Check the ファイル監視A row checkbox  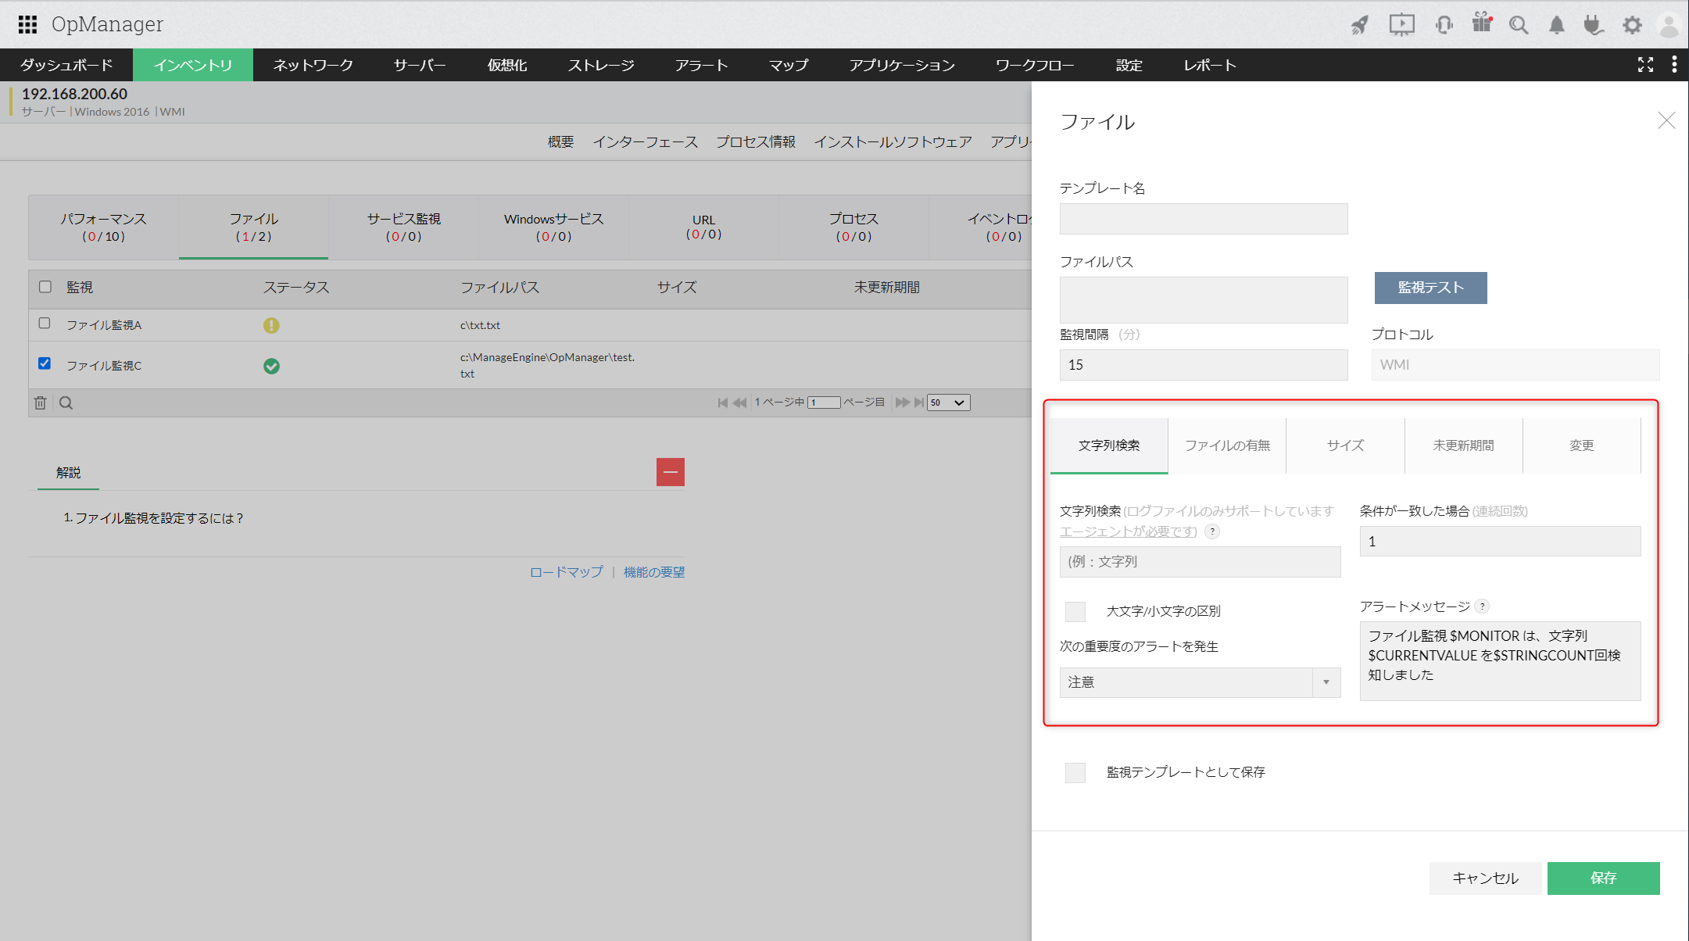(x=45, y=324)
